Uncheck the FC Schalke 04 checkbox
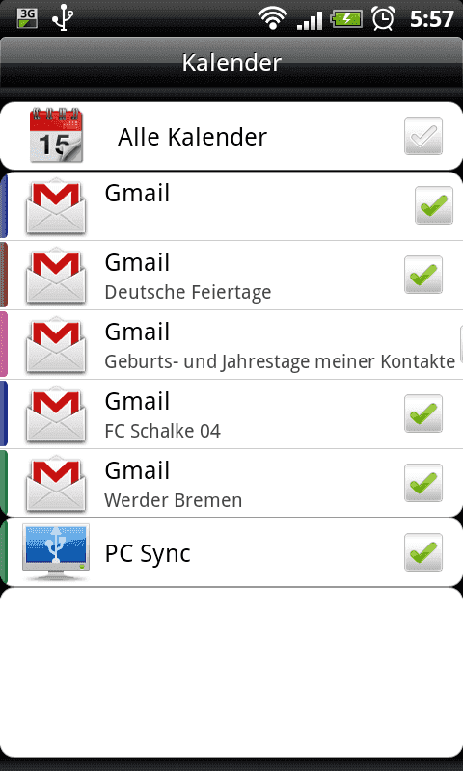 pos(423,413)
